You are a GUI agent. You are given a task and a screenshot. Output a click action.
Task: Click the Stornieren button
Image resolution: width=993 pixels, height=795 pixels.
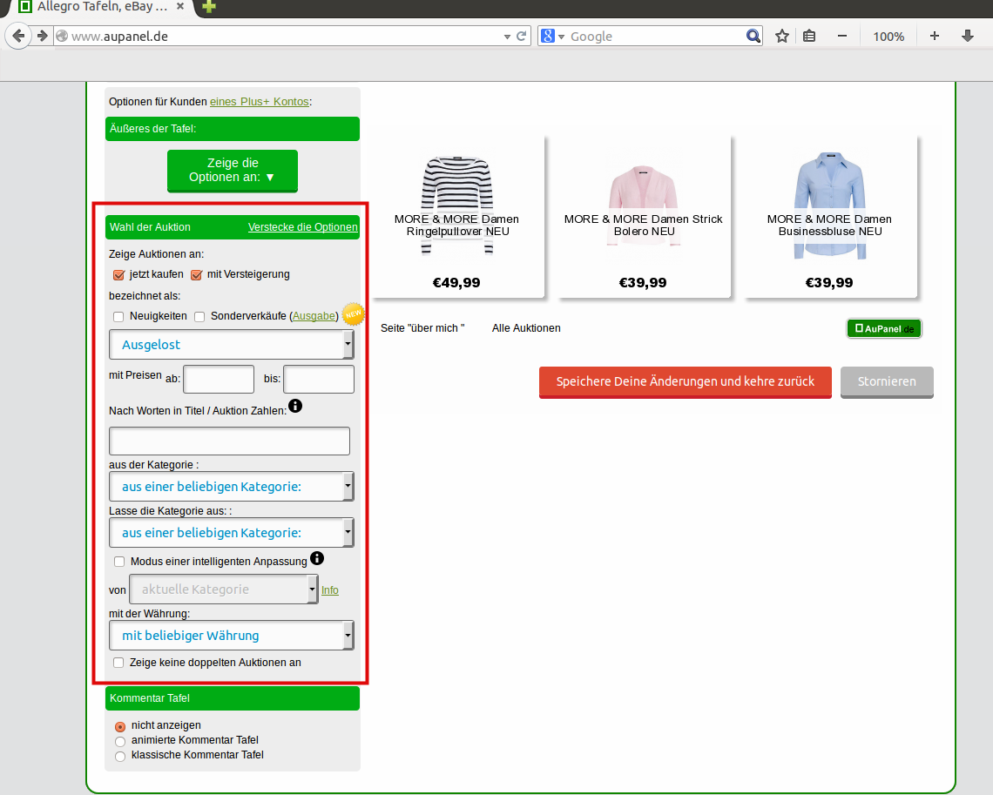[887, 381]
